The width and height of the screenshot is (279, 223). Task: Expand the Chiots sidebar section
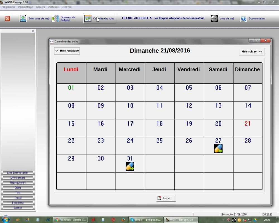point(18,188)
